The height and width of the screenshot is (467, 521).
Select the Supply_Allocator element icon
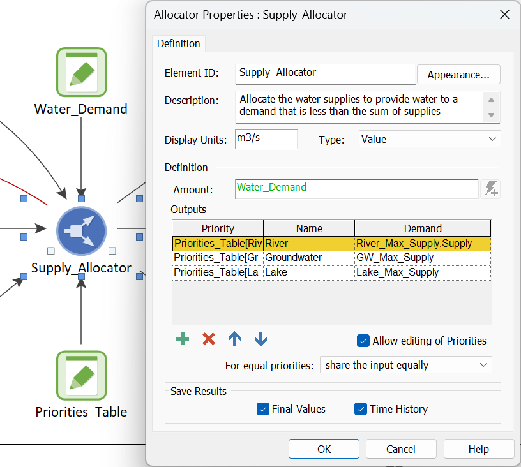82,231
